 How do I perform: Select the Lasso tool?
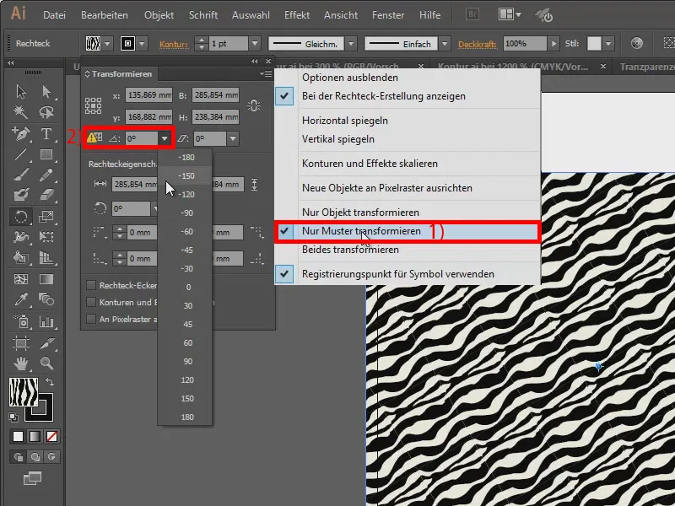click(46, 112)
